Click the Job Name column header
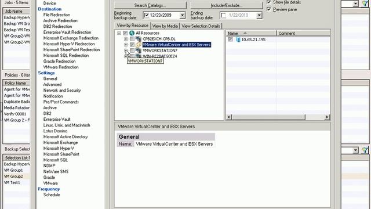Screen dimensions: 371x209 point(16,11)
